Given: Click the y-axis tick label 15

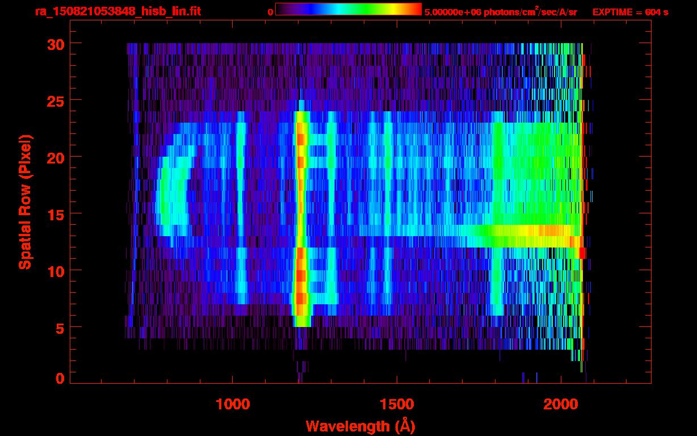Looking at the screenshot, I should tap(55, 214).
